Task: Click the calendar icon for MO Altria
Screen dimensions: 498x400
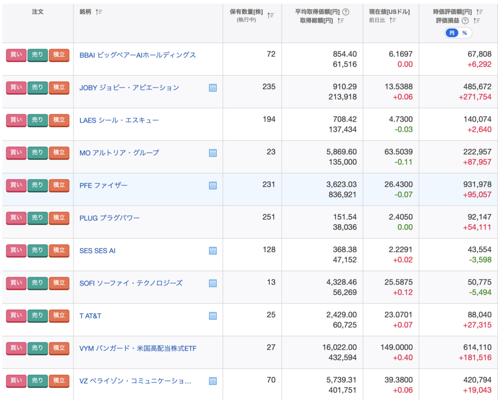Action: pos(213,153)
